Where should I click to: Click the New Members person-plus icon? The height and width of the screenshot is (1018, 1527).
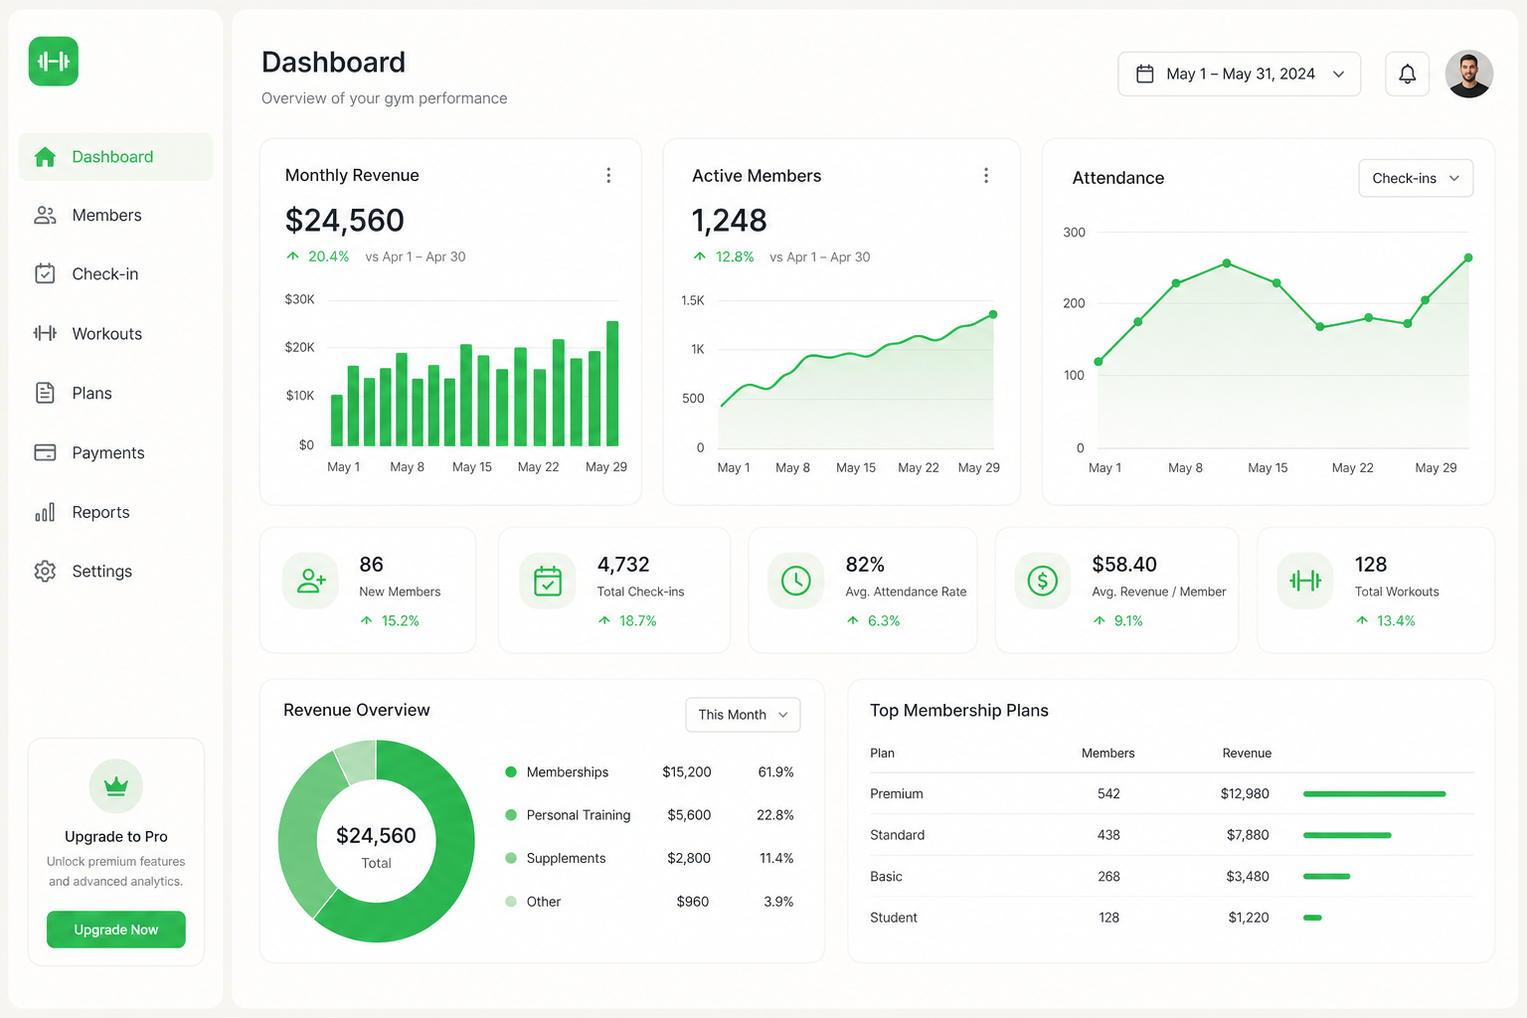point(311,581)
